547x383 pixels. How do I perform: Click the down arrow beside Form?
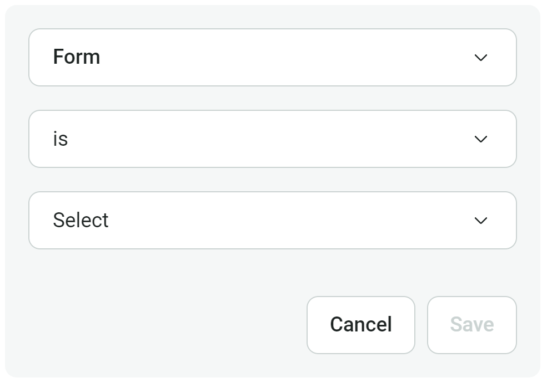click(x=481, y=58)
